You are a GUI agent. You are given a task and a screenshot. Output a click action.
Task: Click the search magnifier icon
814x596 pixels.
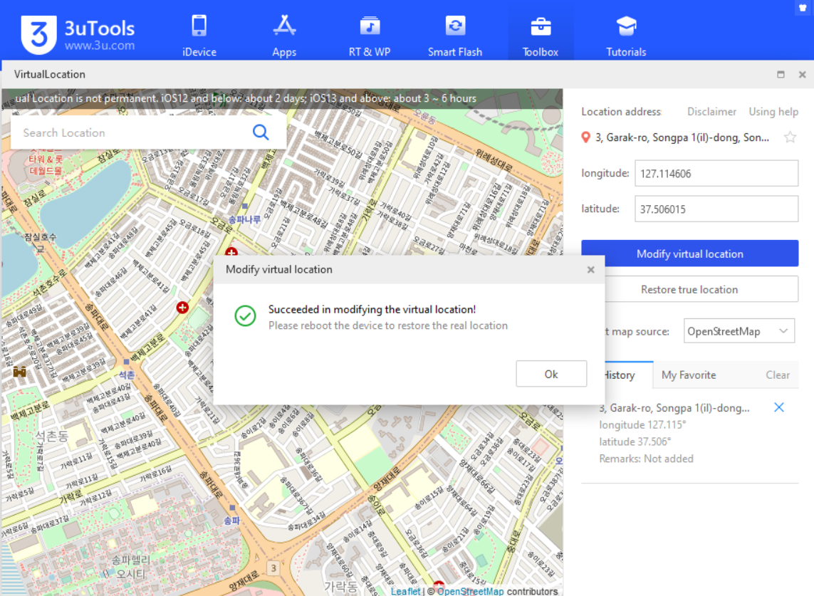pos(261,132)
